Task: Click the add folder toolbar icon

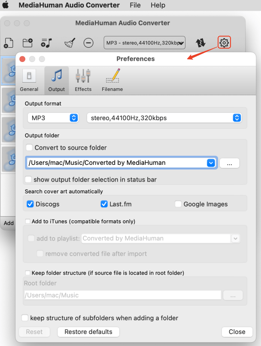Action: [27, 43]
